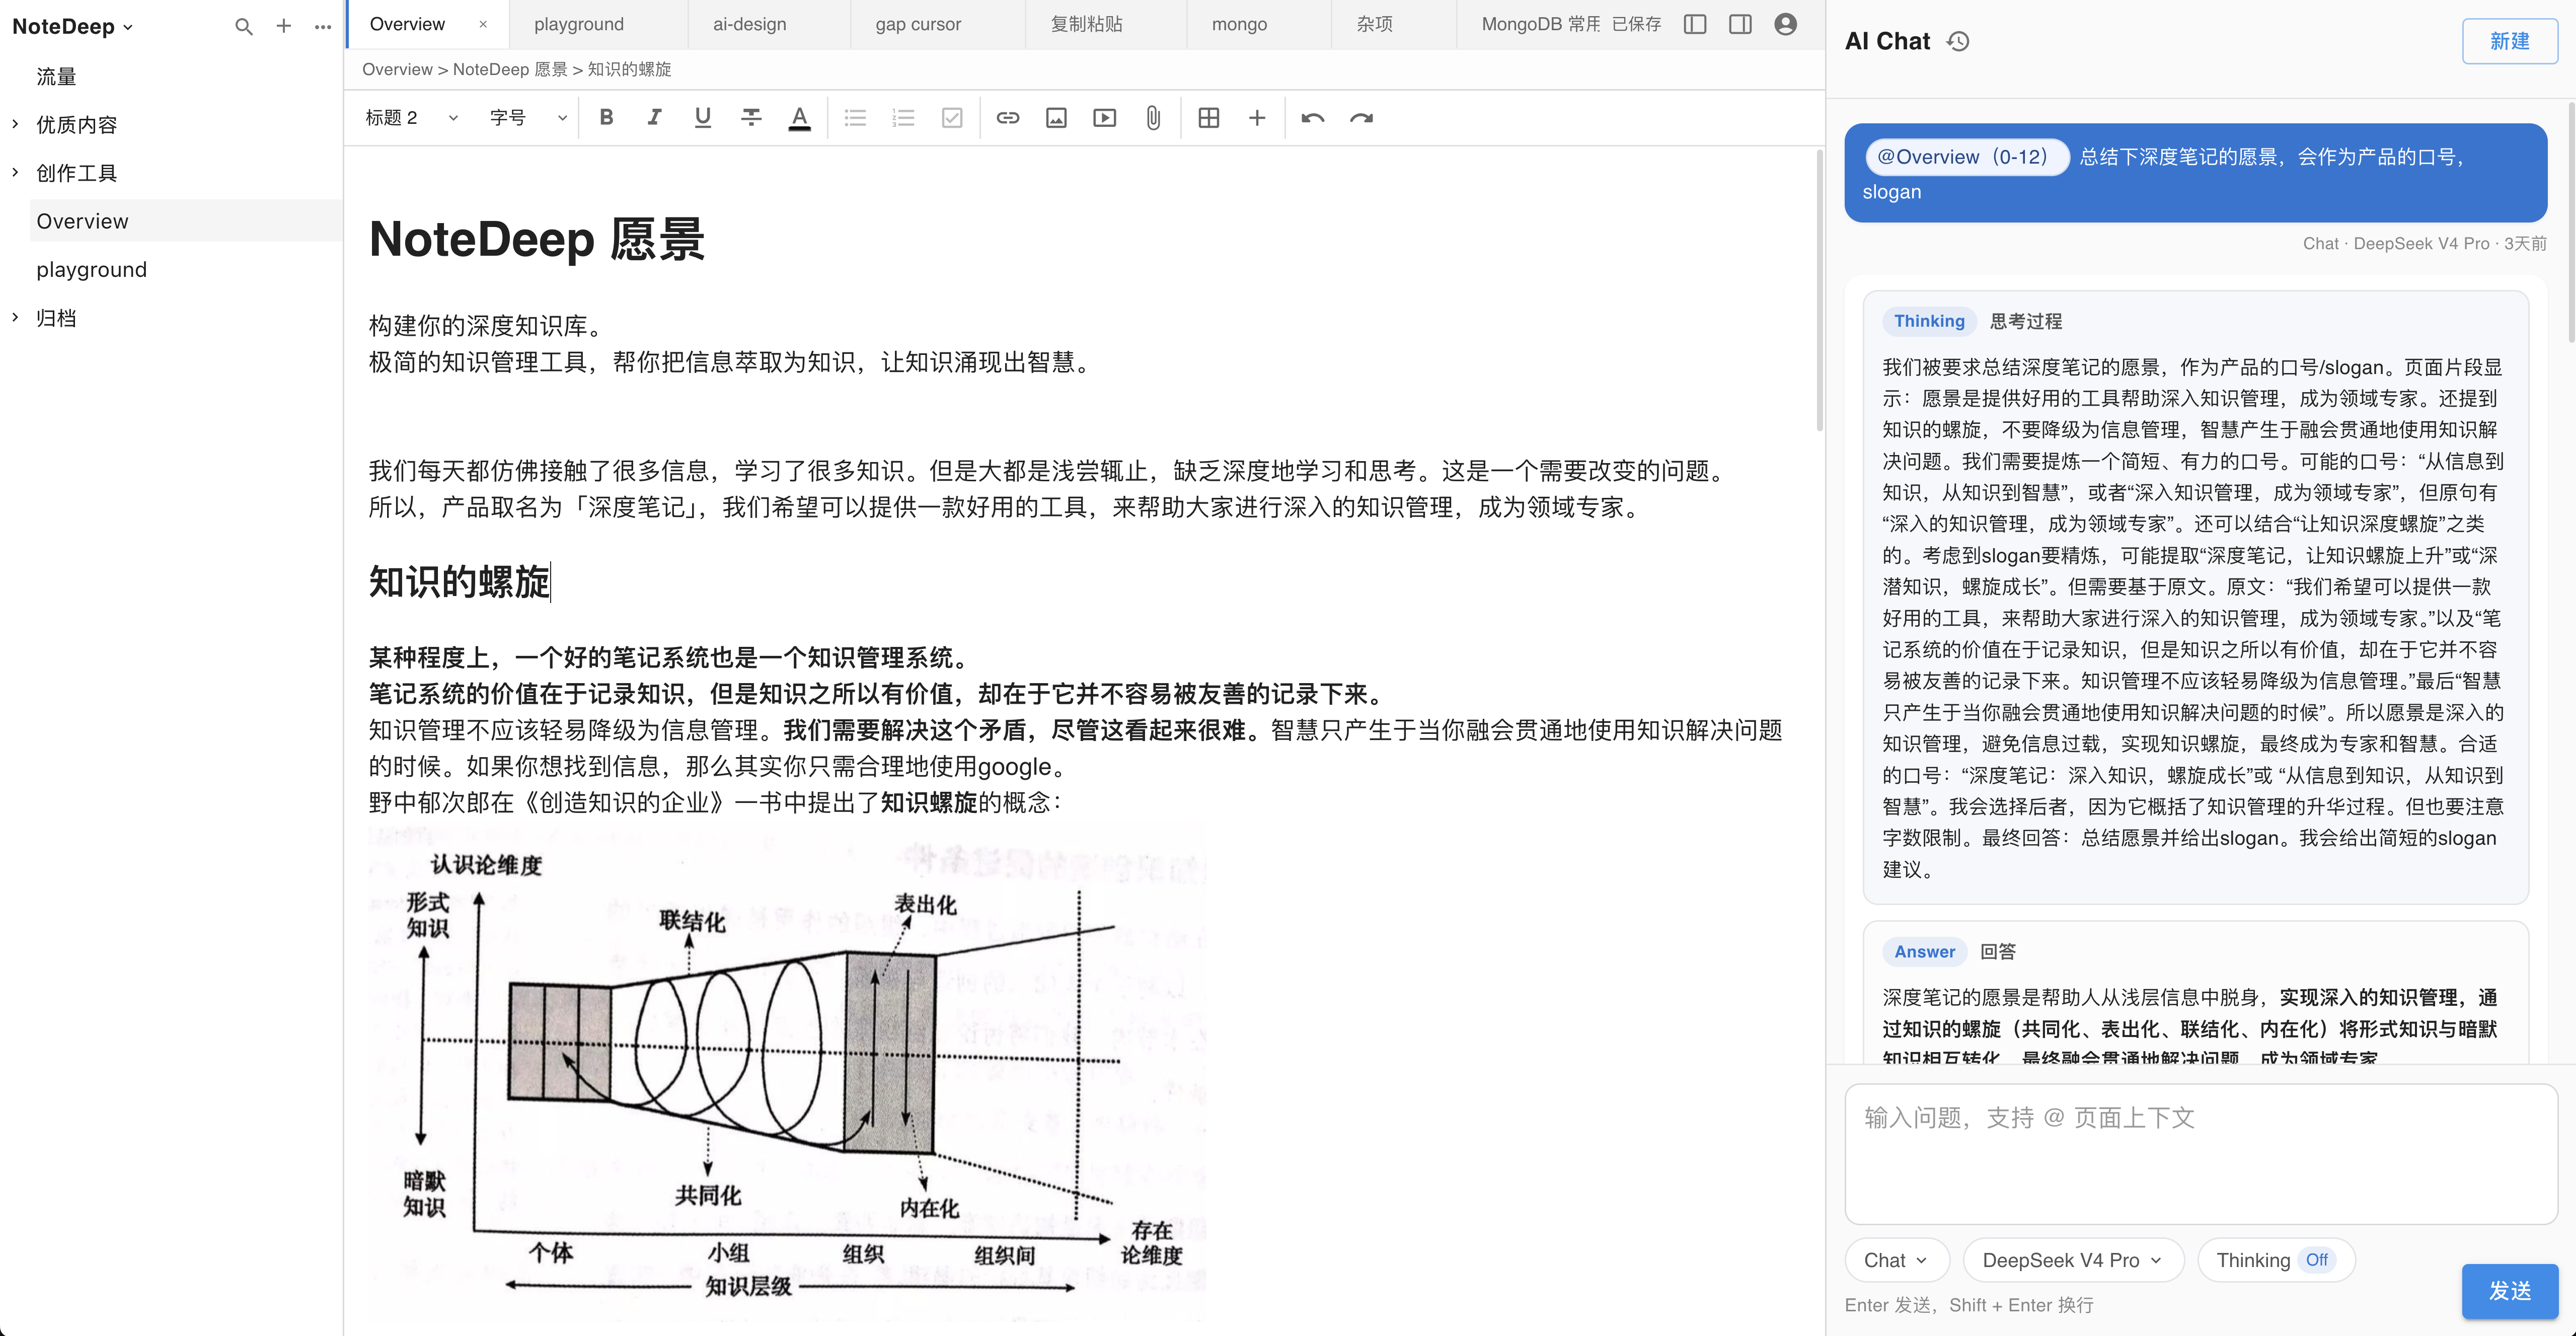The width and height of the screenshot is (2576, 1336).
Task: Open the sidebar more options ellipsis
Action: (x=323, y=27)
